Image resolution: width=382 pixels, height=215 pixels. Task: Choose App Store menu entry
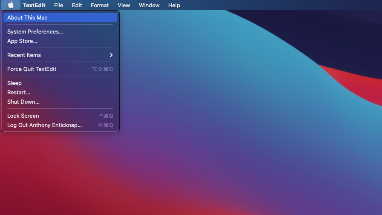coord(60,41)
